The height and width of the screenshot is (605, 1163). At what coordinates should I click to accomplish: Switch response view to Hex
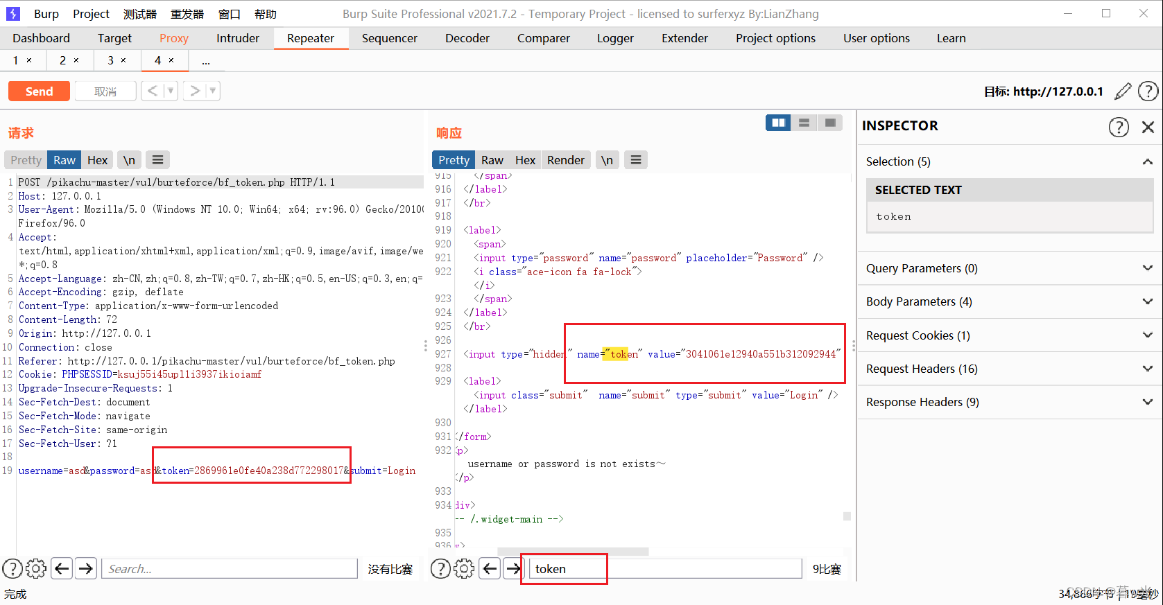[525, 160]
